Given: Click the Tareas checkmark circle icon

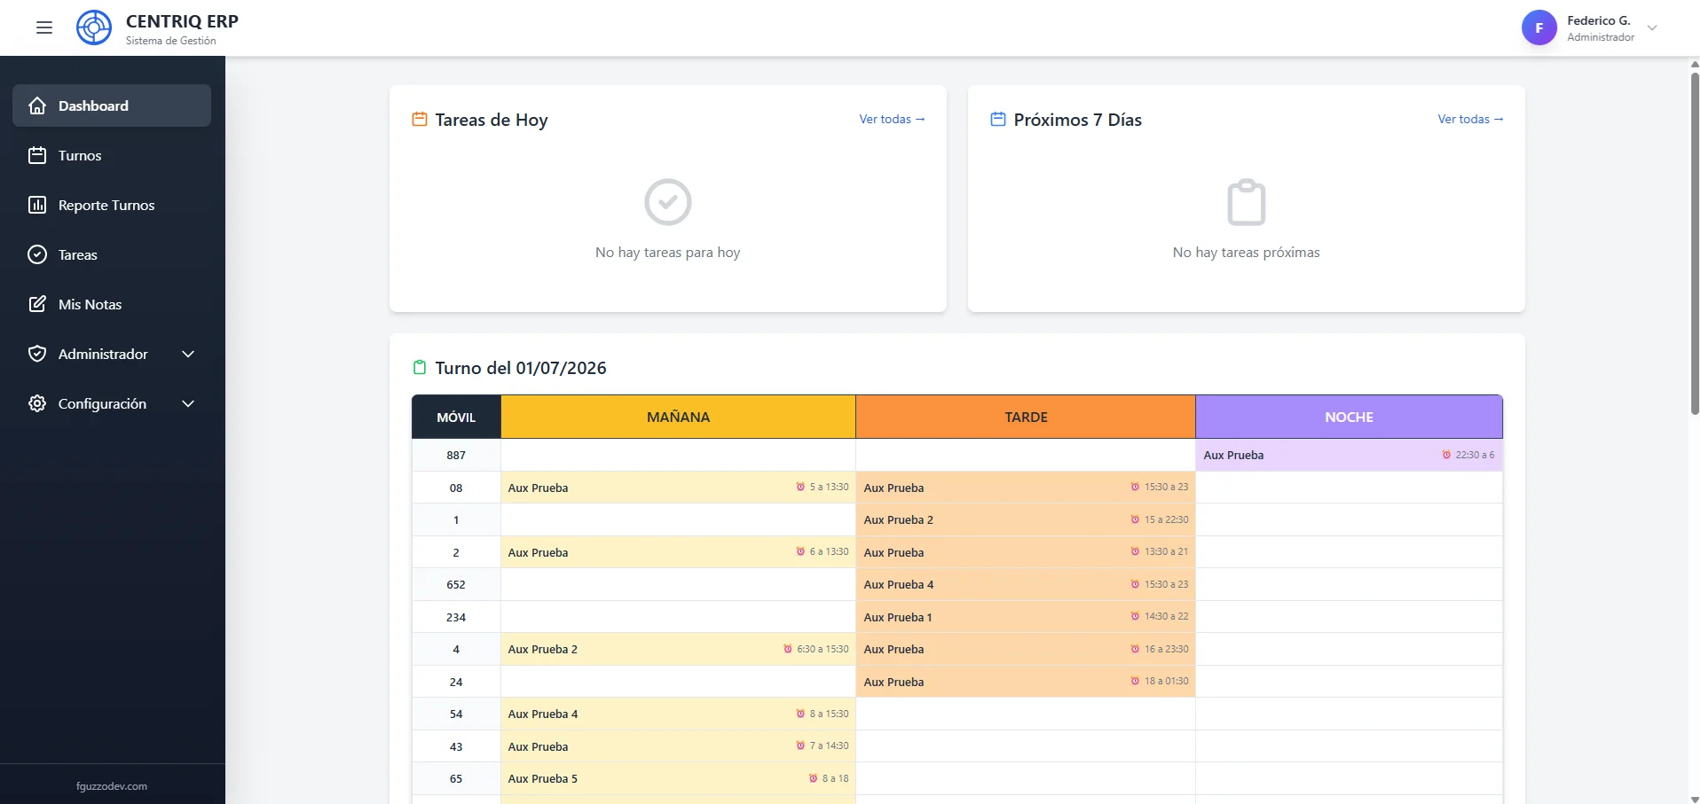Looking at the screenshot, I should (x=37, y=254).
